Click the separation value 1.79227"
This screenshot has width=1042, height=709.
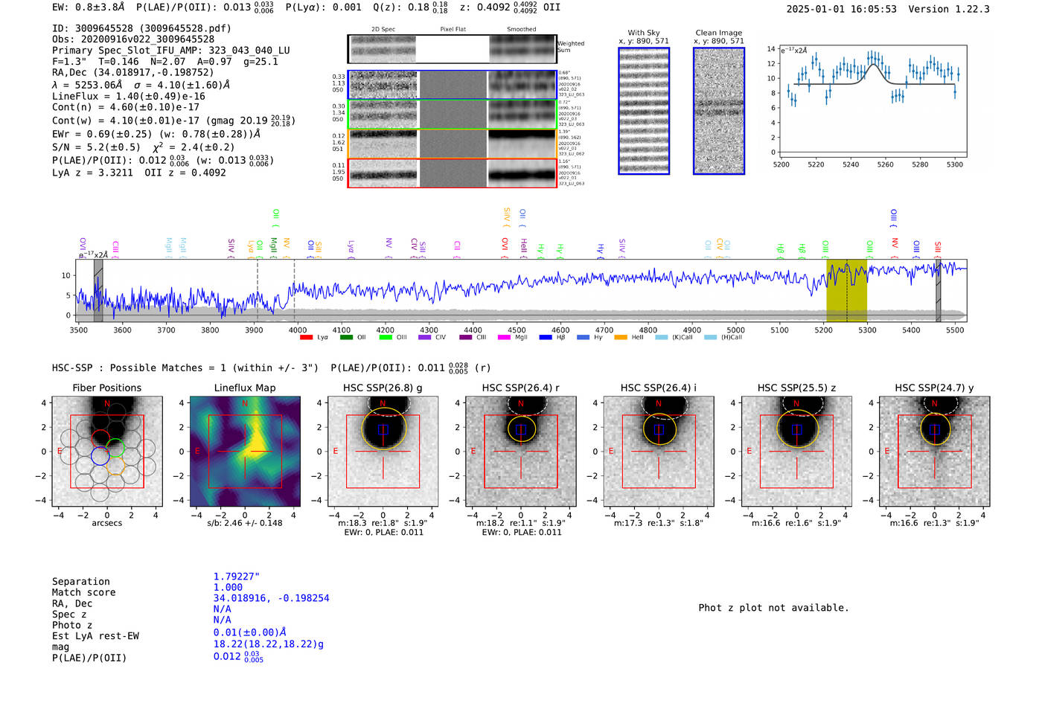point(236,577)
